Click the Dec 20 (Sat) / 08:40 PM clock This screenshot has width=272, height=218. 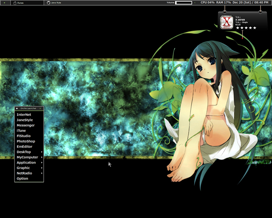tap(250, 3)
